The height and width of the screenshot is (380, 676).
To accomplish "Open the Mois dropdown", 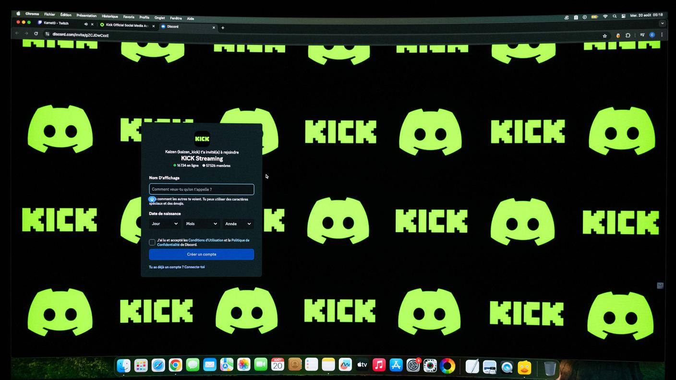I will (202, 224).
